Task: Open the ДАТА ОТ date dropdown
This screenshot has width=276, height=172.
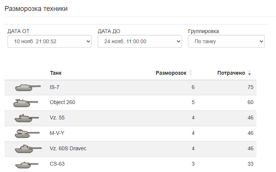Action: tap(50, 41)
